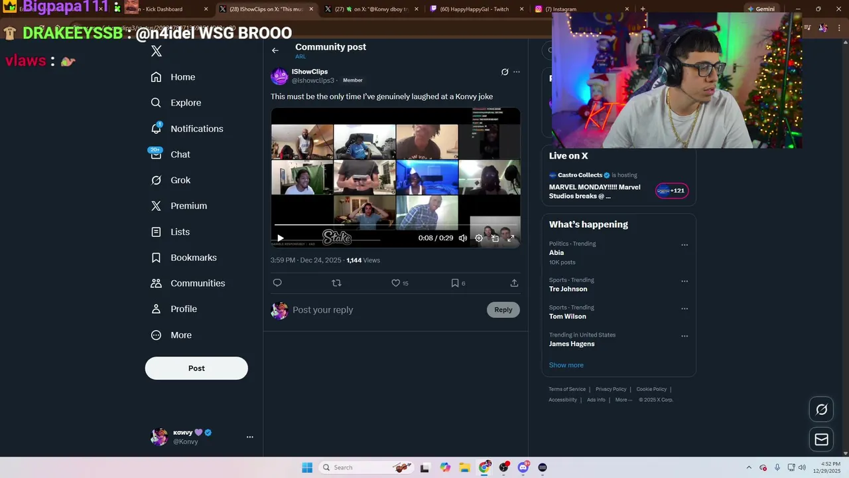Open more options for the Abia trend
The width and height of the screenshot is (849, 478).
[x=685, y=245]
